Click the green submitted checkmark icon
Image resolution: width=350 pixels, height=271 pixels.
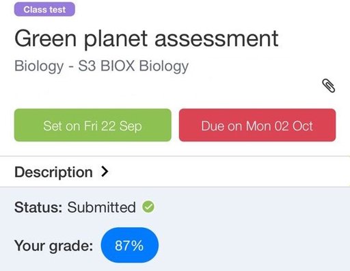pyautogui.click(x=148, y=207)
